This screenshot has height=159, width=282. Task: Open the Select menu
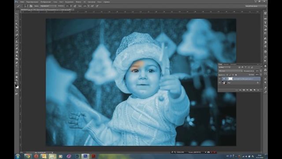pyautogui.click(x=70, y=2)
